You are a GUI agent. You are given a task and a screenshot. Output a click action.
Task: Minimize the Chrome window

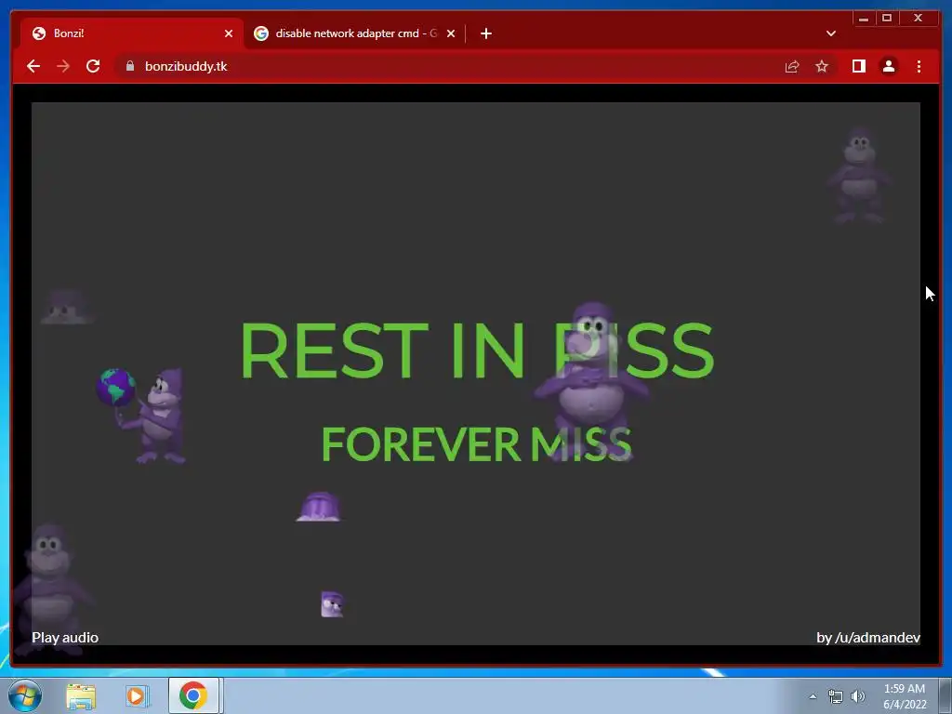(864, 19)
